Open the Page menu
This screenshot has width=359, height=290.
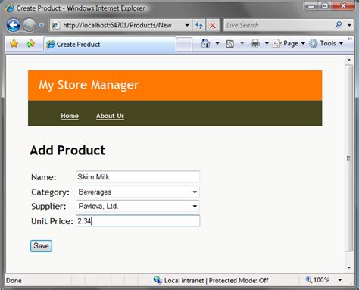[x=289, y=43]
